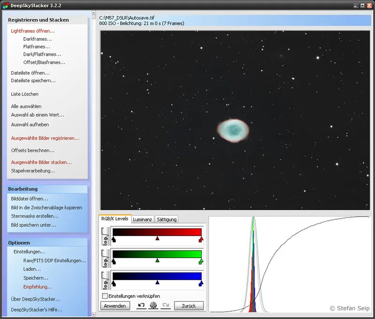Enable the Einstellungen verknüpfen checkbox
The image size is (375, 319).
pos(105,296)
